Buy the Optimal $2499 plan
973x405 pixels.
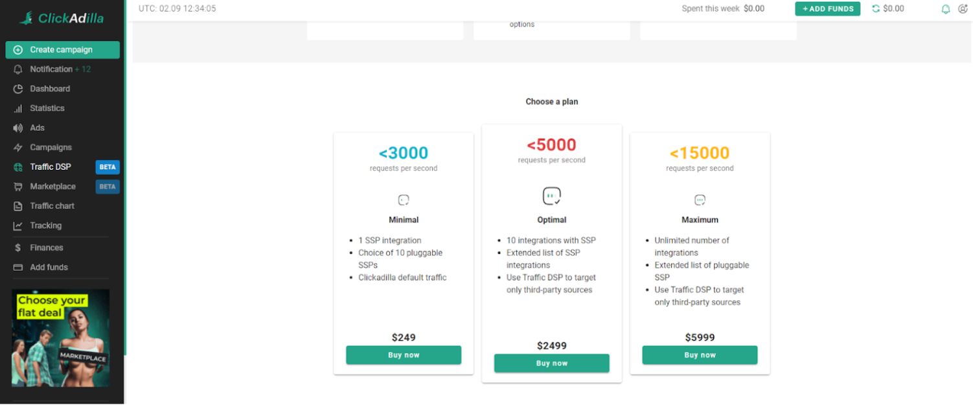pos(551,364)
